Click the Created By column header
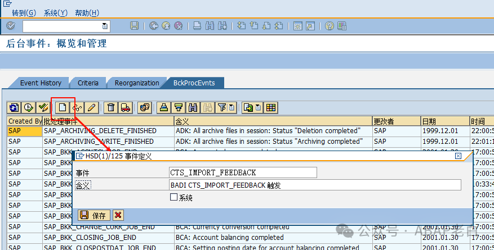 pyautogui.click(x=25, y=121)
